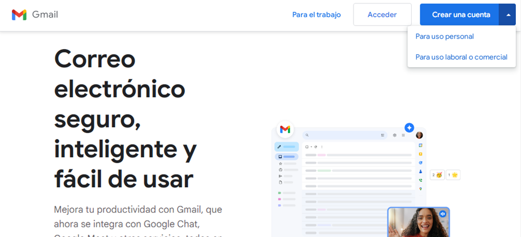Click the apps grid icon in illustration

[x=403, y=135]
